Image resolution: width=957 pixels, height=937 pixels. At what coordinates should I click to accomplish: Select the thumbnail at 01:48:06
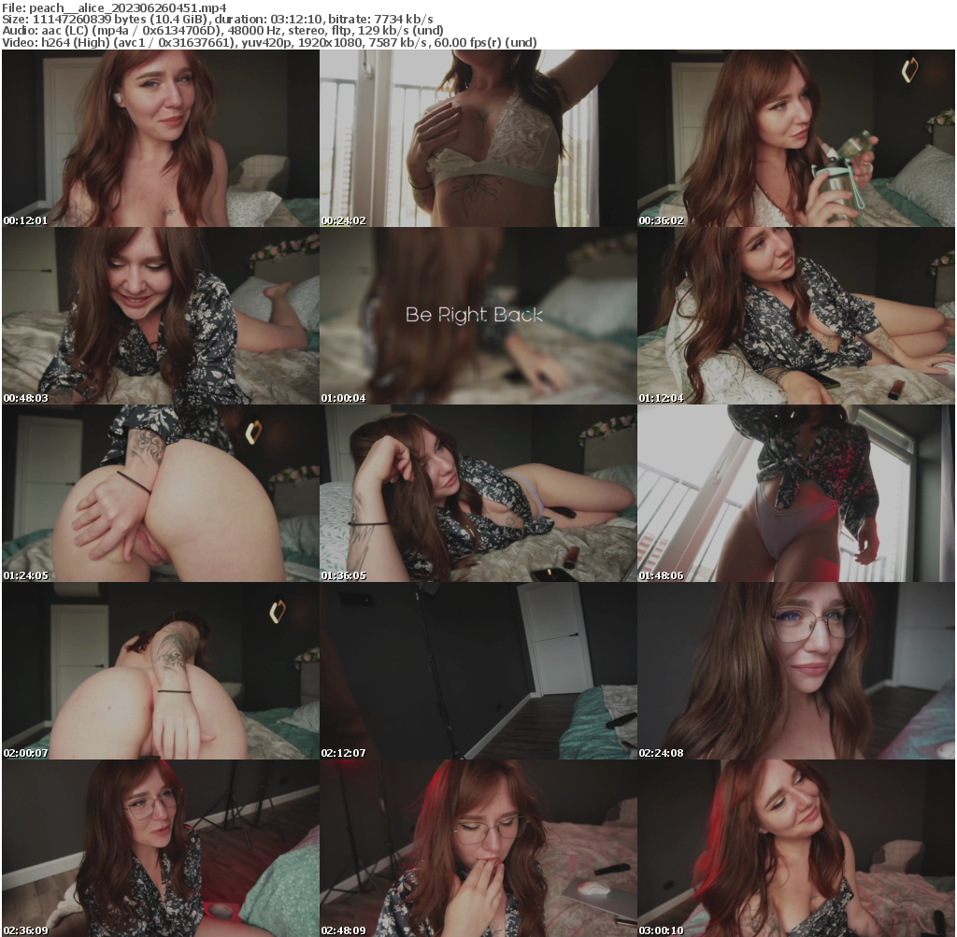coord(796,493)
